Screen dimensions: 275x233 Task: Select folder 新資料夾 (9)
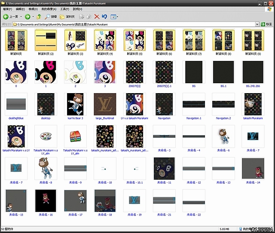[253, 40]
